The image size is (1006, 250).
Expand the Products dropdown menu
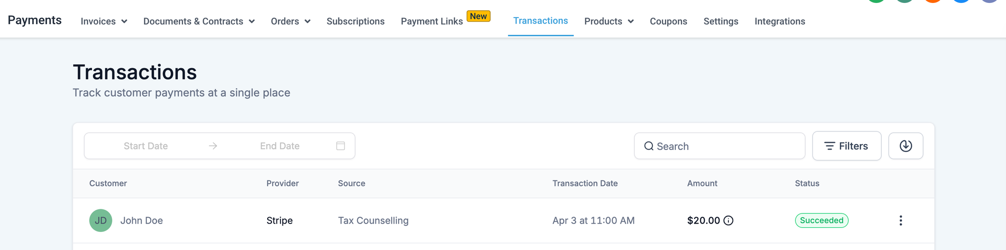point(609,22)
